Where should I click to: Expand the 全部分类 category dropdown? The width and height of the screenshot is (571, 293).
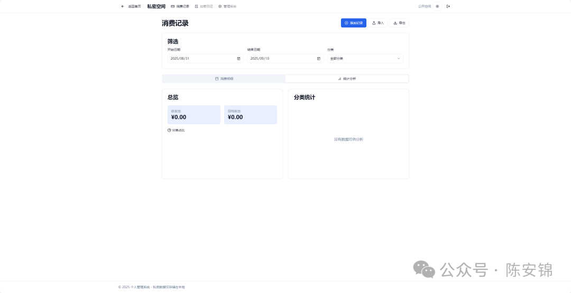click(365, 59)
